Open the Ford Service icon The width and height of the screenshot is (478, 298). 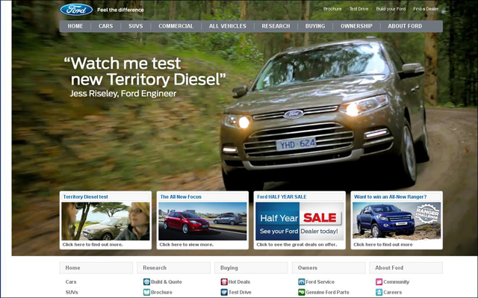(302, 282)
